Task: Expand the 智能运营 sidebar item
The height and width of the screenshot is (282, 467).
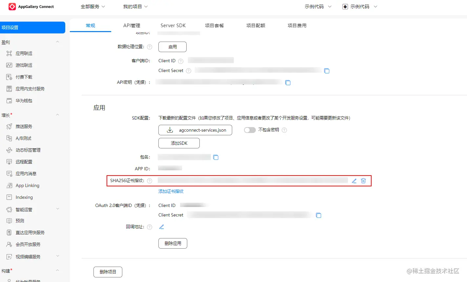Action: 57,209
